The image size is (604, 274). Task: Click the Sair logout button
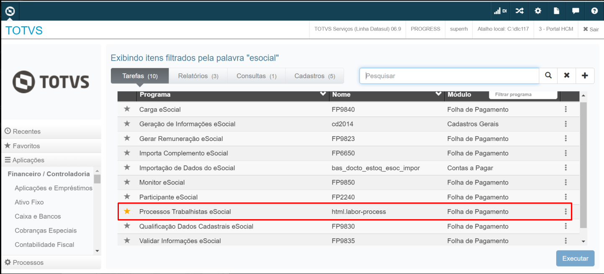591,29
